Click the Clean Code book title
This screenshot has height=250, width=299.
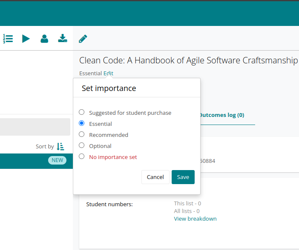[x=188, y=60]
